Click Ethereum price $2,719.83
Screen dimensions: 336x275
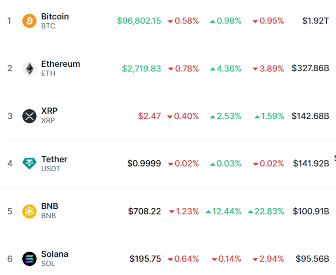pos(141,68)
